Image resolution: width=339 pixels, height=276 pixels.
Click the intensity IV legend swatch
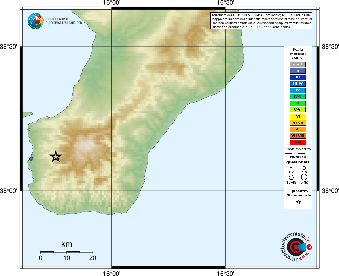click(x=298, y=90)
